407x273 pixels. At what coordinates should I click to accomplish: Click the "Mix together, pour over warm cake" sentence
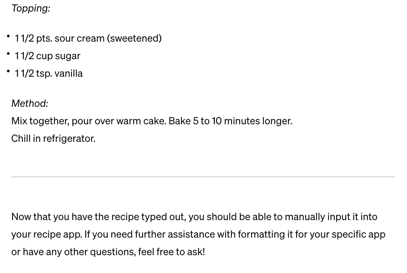tap(89, 121)
